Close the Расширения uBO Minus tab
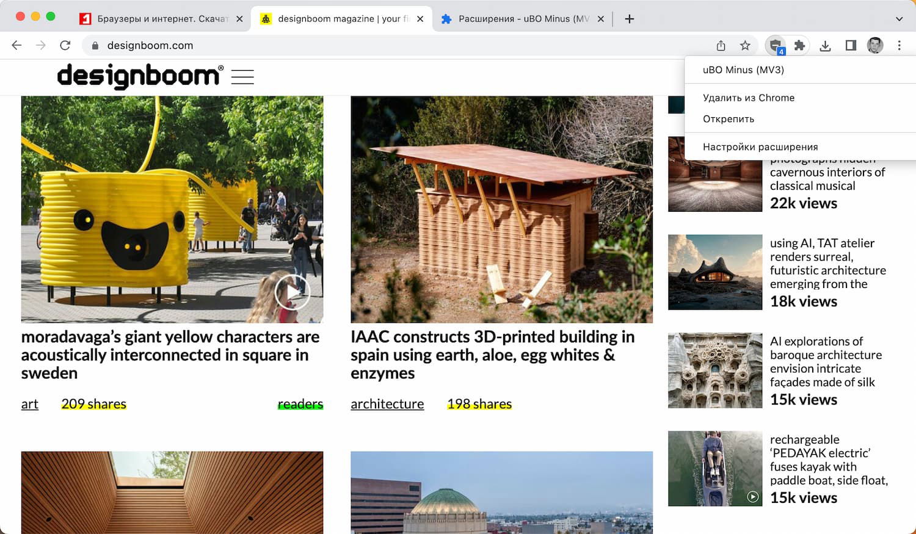 (x=601, y=19)
